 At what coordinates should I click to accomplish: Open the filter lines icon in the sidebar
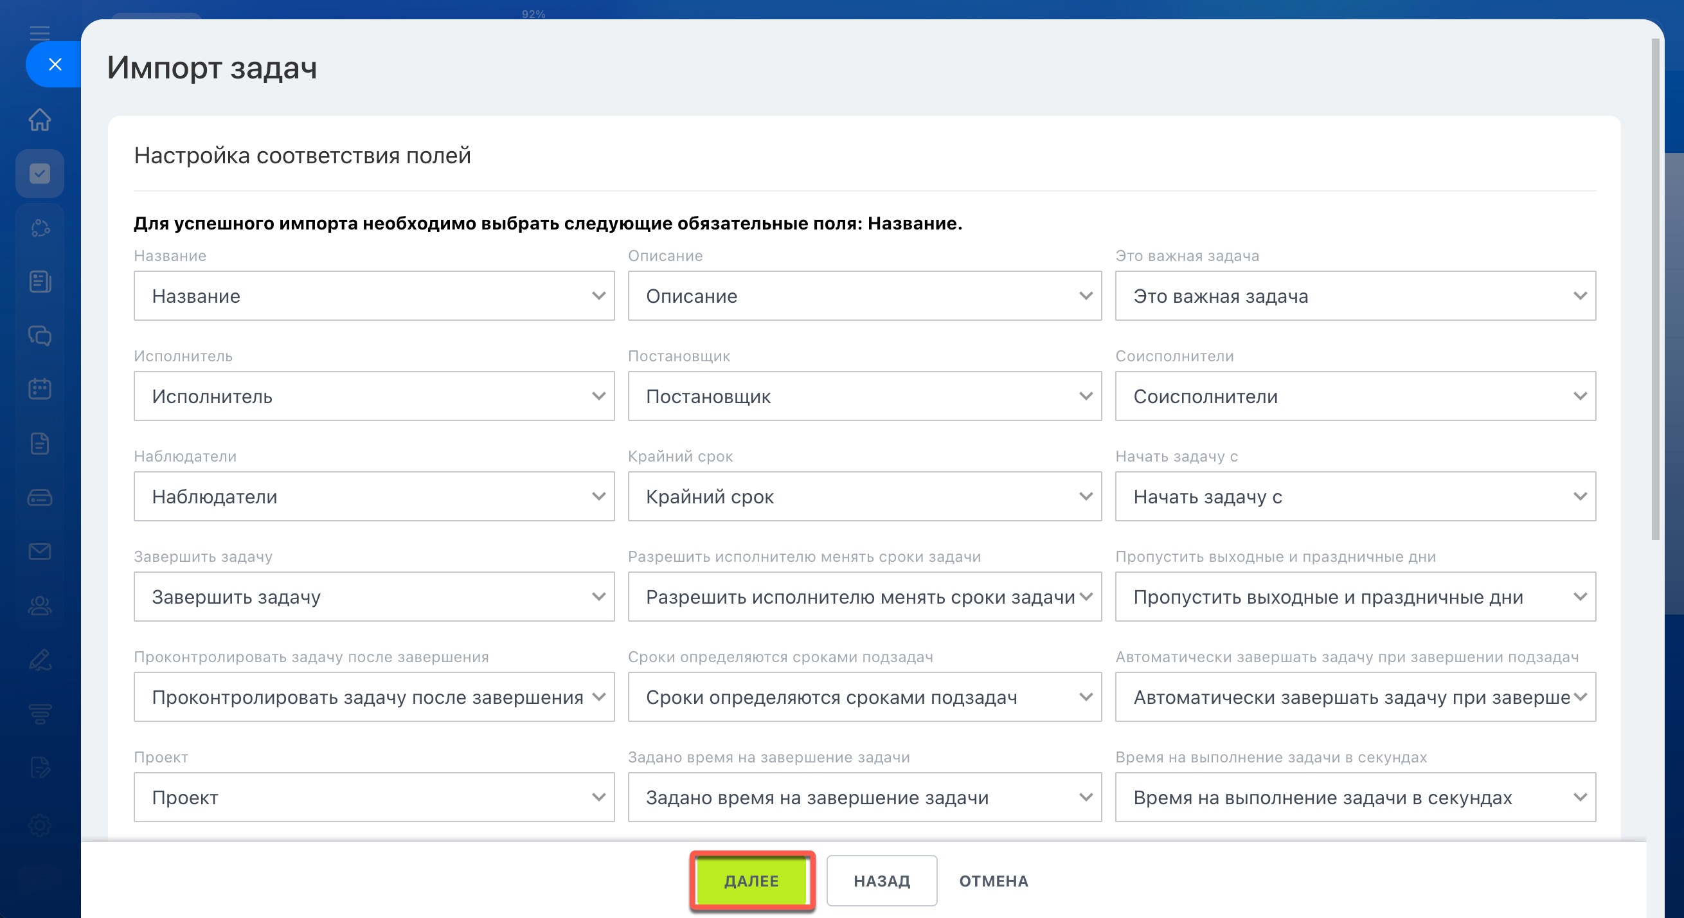tap(40, 714)
